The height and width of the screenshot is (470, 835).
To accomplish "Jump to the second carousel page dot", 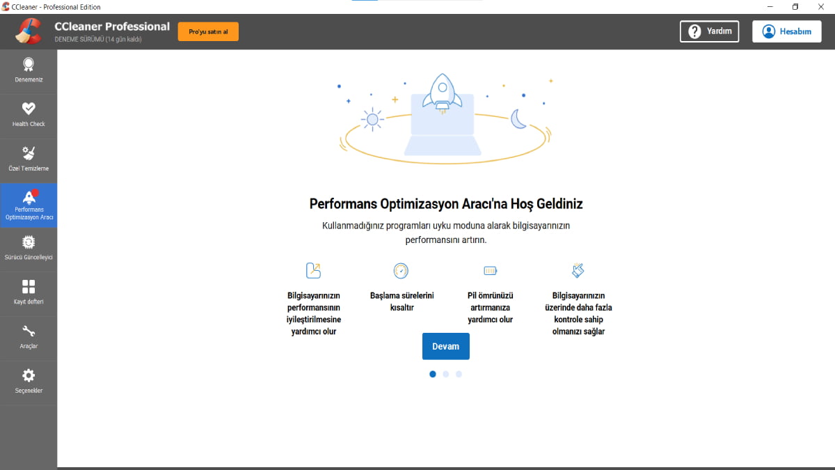I will point(445,374).
